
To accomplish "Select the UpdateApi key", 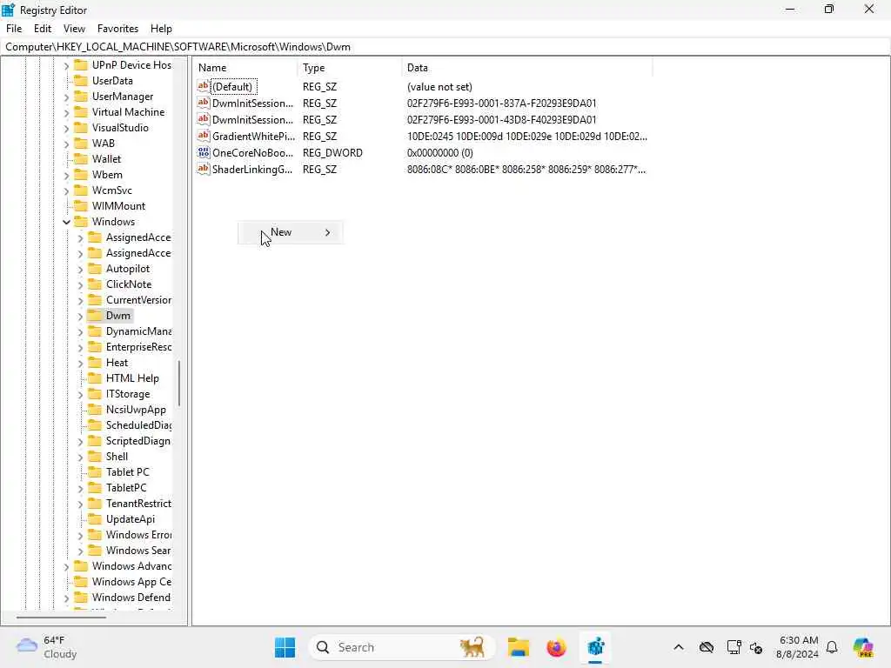I will tap(131, 519).
